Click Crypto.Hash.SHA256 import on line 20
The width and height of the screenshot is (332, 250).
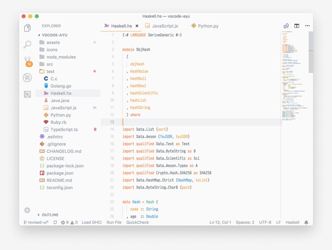tap(173, 173)
